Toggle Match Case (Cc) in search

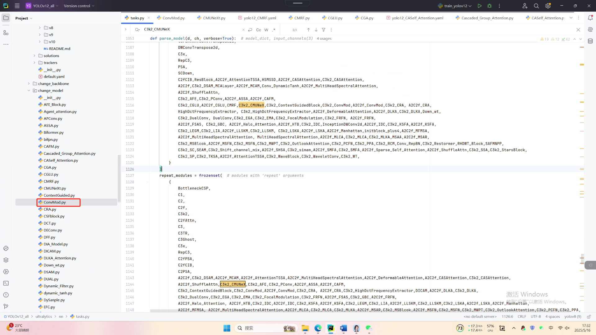(x=259, y=30)
